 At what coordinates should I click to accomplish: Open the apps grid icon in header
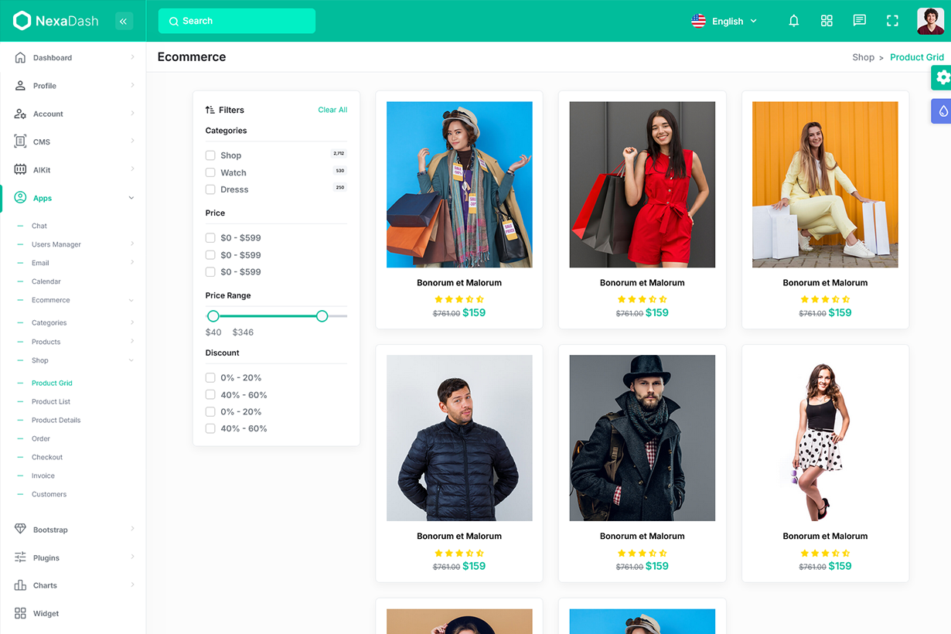tap(827, 21)
